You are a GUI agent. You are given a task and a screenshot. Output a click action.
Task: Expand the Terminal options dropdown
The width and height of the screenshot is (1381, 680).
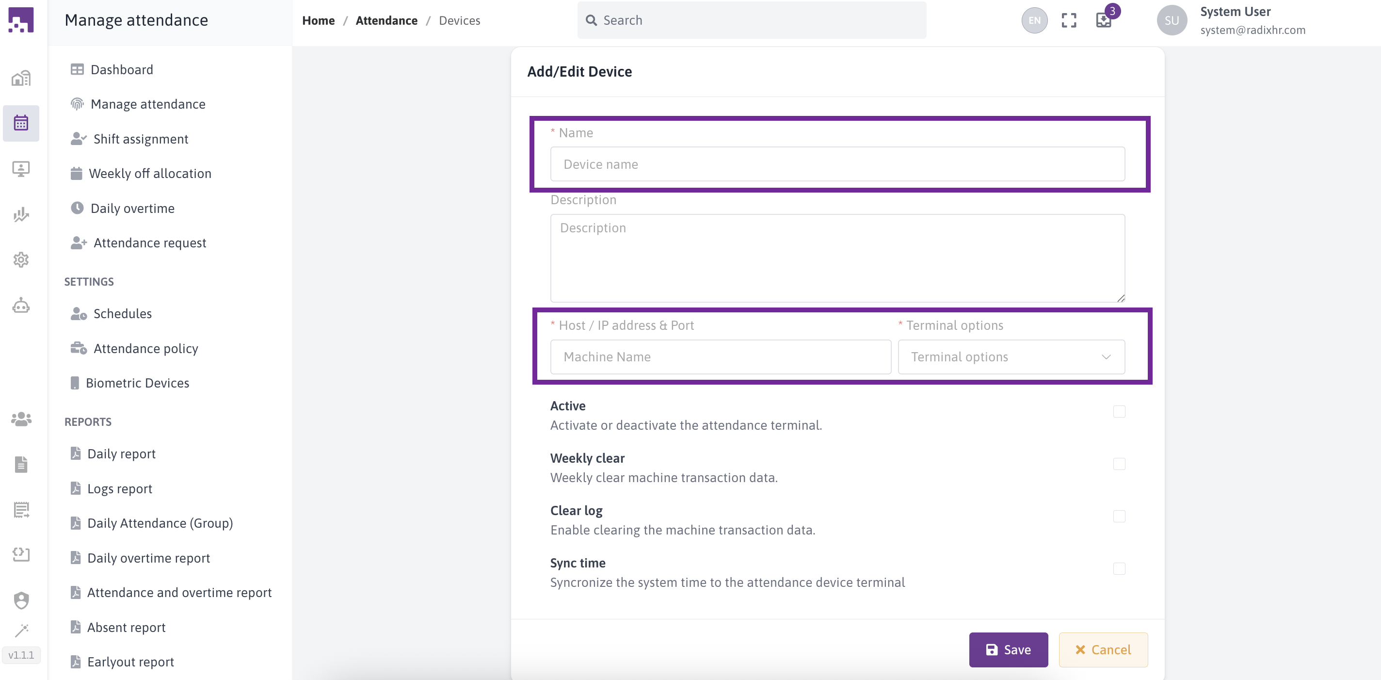coord(1011,356)
